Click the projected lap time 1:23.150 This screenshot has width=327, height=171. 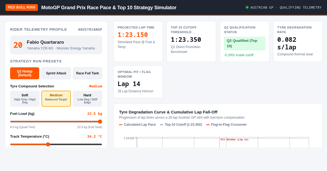133,35
